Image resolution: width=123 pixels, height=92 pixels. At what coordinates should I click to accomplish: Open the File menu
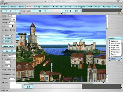[x=2, y=4]
